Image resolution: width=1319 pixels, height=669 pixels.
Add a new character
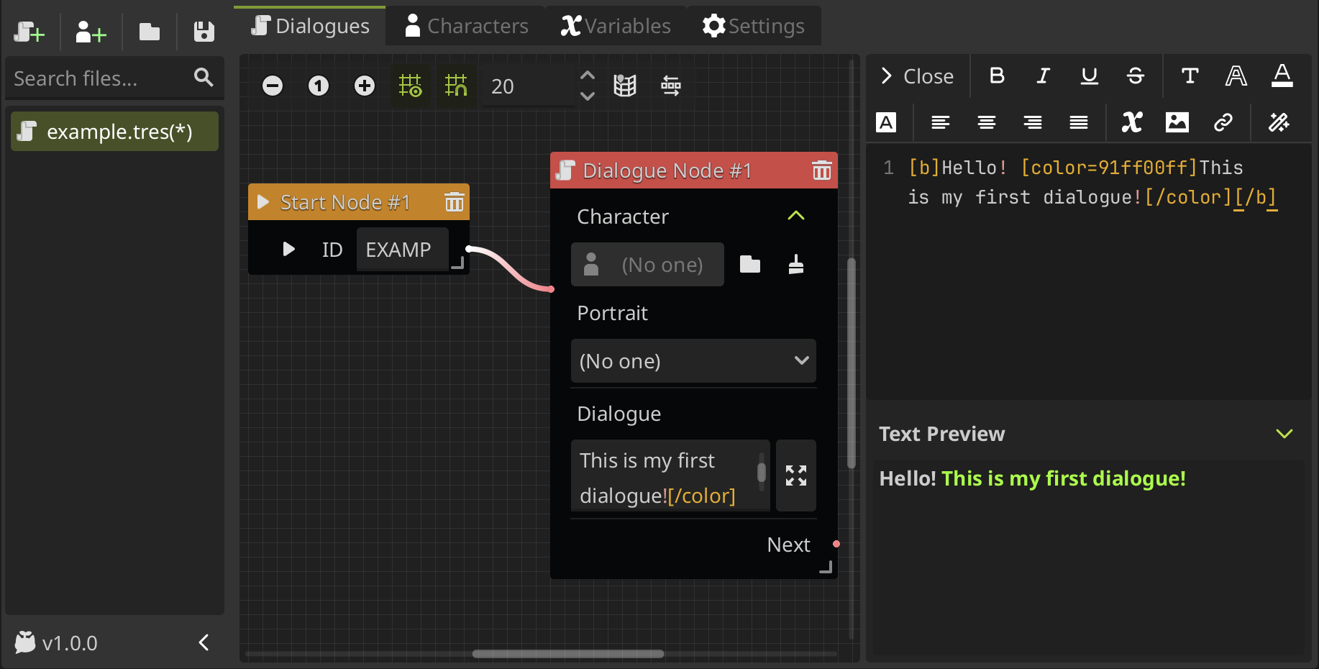click(x=89, y=32)
